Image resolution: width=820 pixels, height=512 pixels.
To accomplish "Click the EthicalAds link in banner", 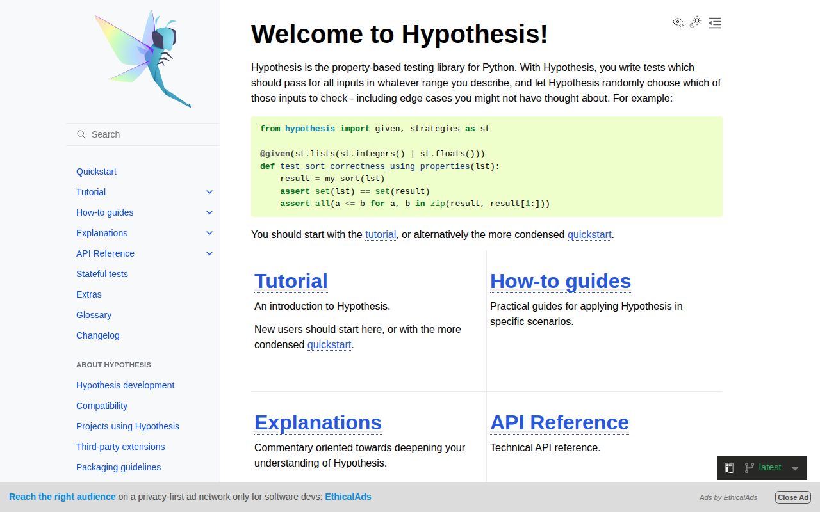I will [348, 497].
